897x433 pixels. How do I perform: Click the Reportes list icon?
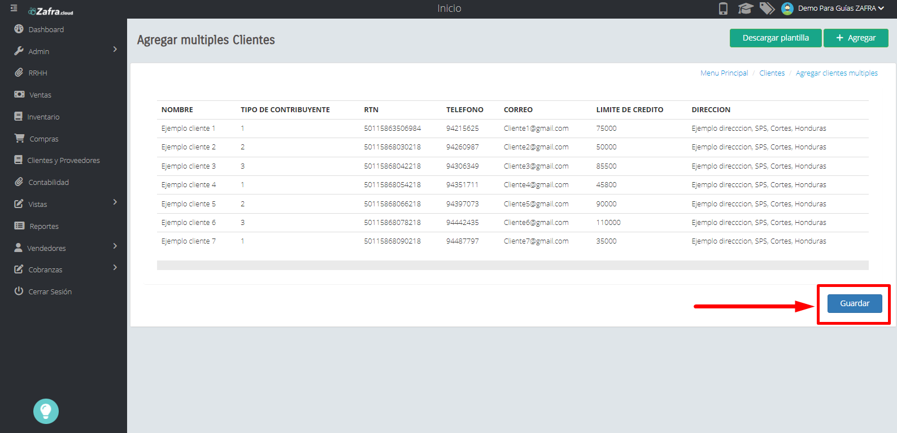(x=19, y=226)
